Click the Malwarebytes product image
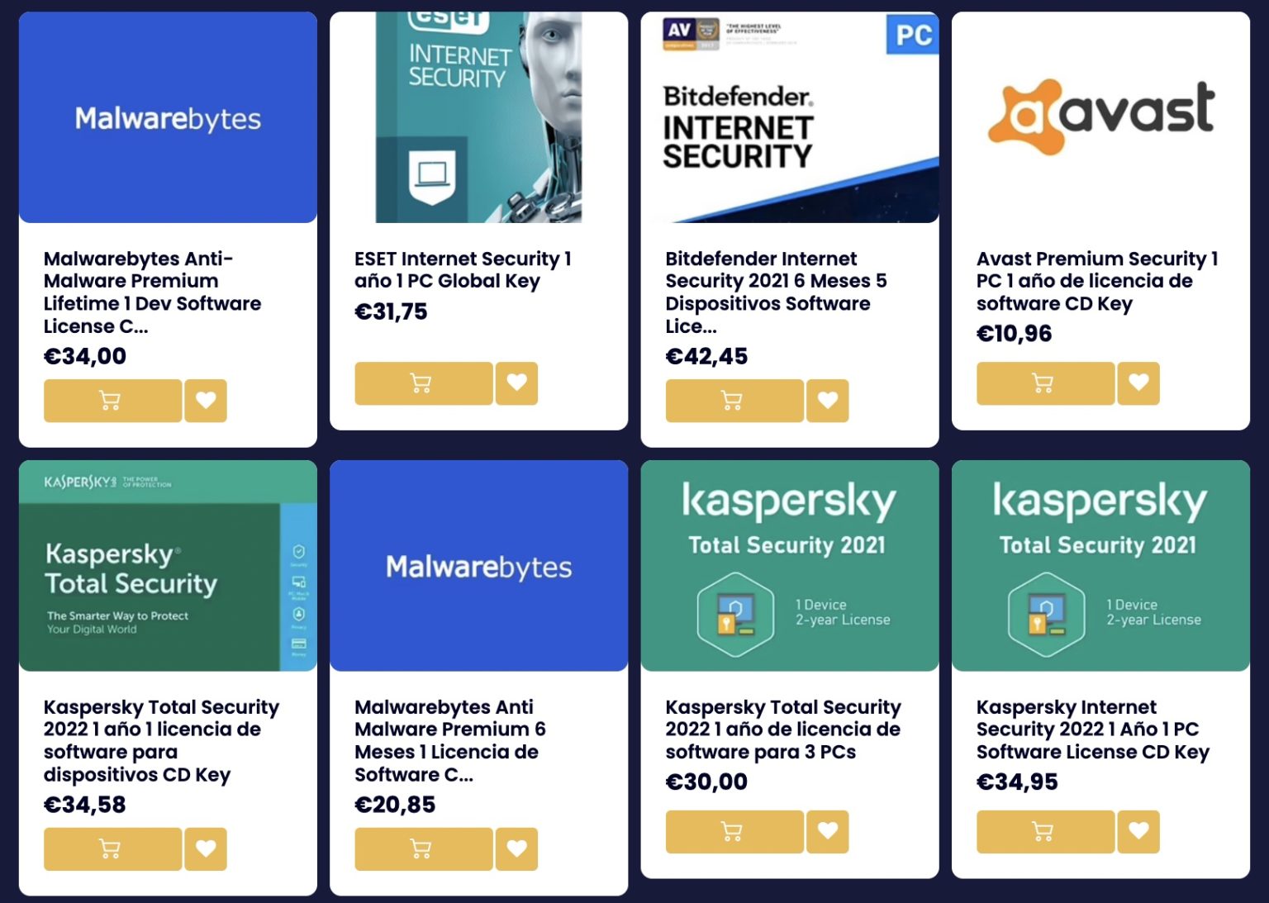 pyautogui.click(x=168, y=117)
